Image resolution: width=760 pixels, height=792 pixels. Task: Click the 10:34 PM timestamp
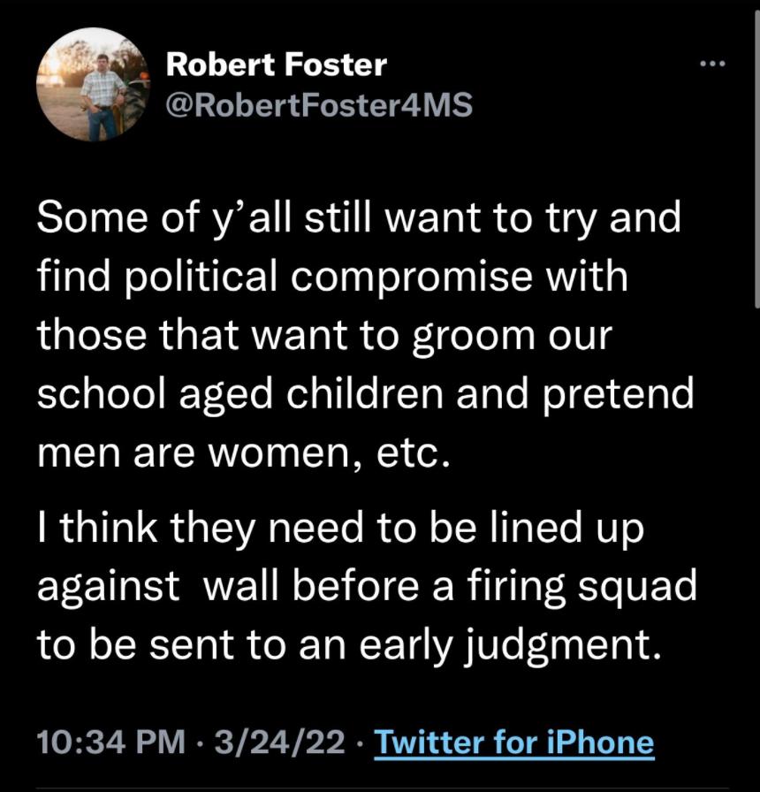111,742
